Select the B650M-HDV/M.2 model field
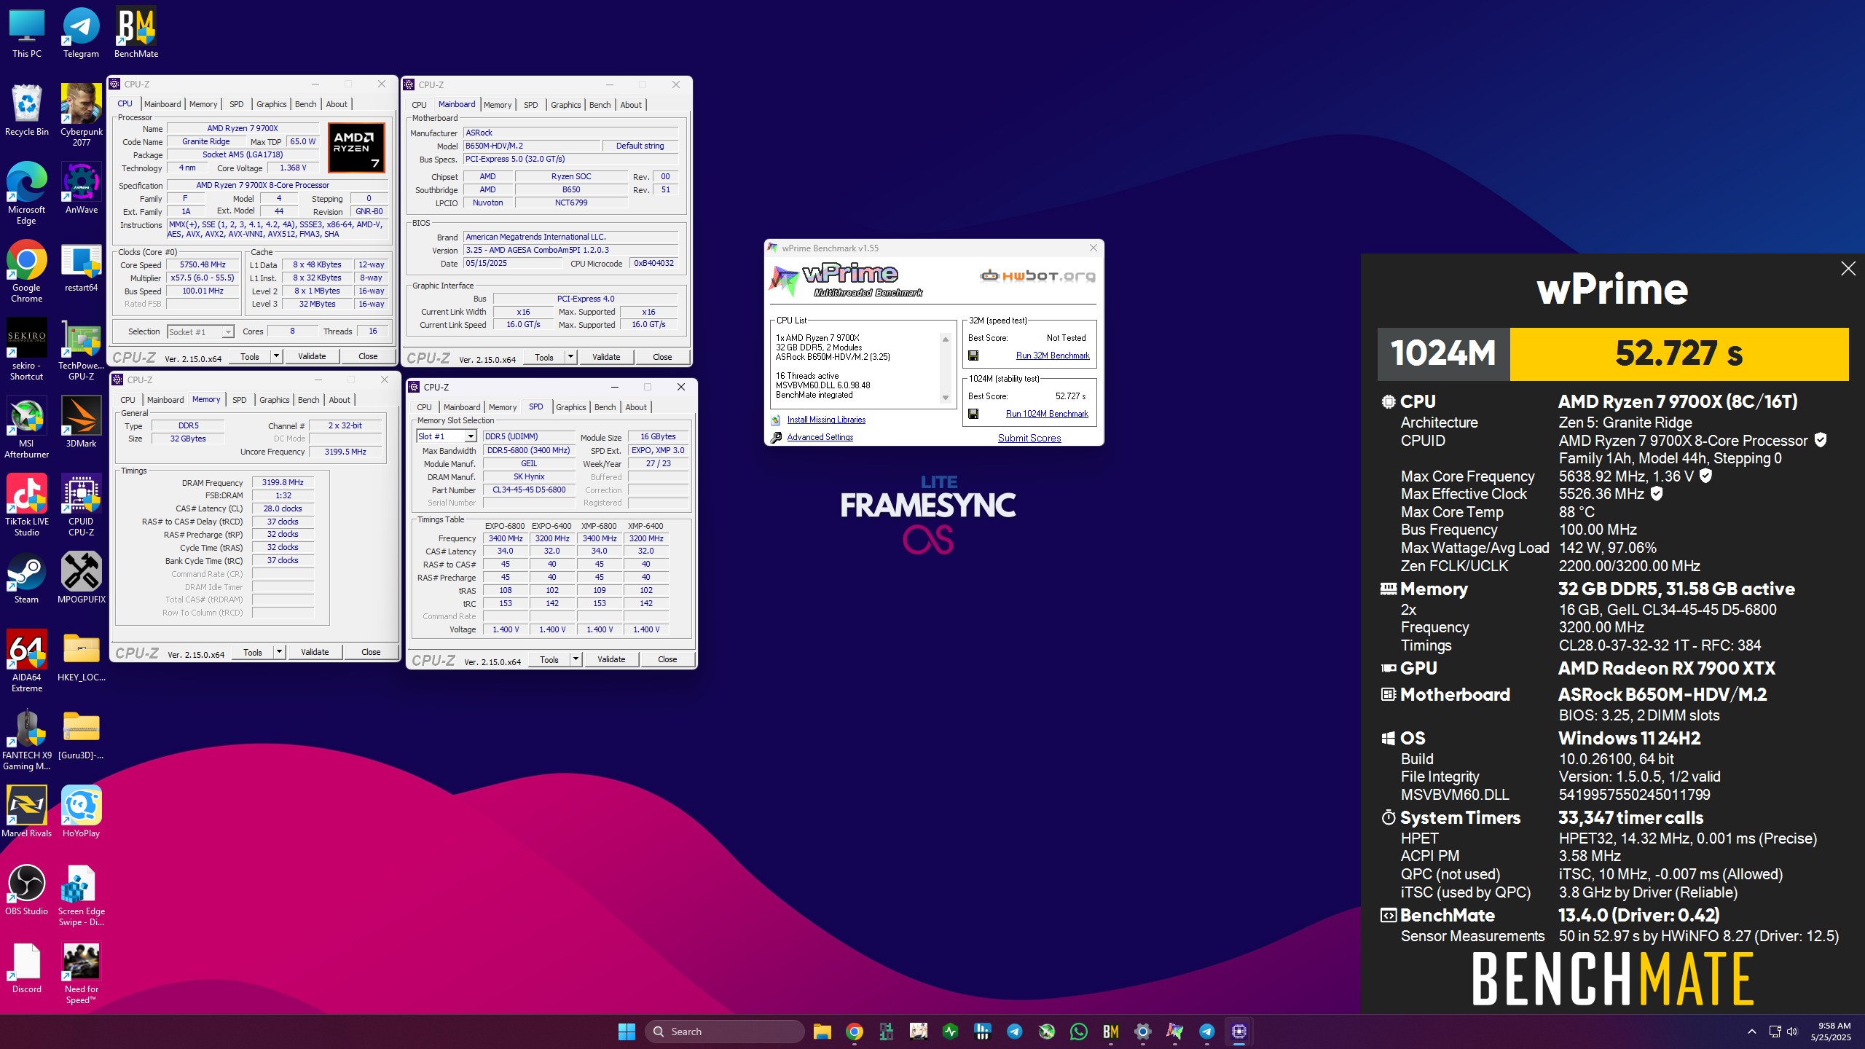This screenshot has width=1865, height=1049. pyautogui.click(x=532, y=146)
